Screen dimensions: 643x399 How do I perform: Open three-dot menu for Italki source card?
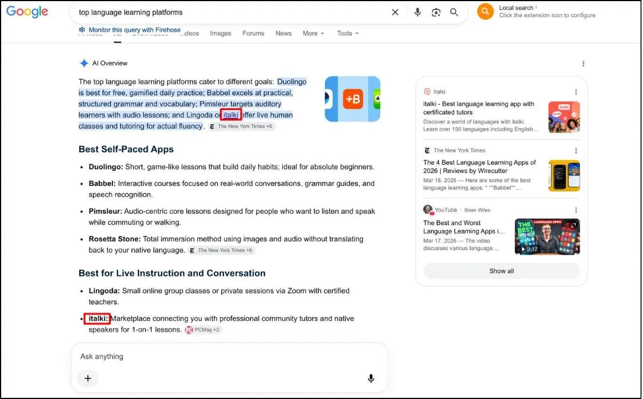pos(576,92)
